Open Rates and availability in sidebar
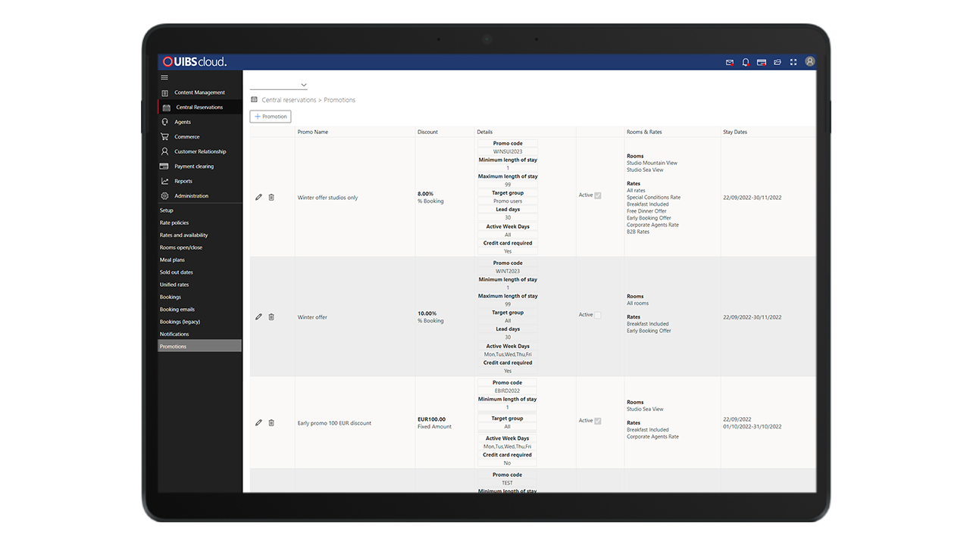The width and height of the screenshot is (970, 545). 183,235
